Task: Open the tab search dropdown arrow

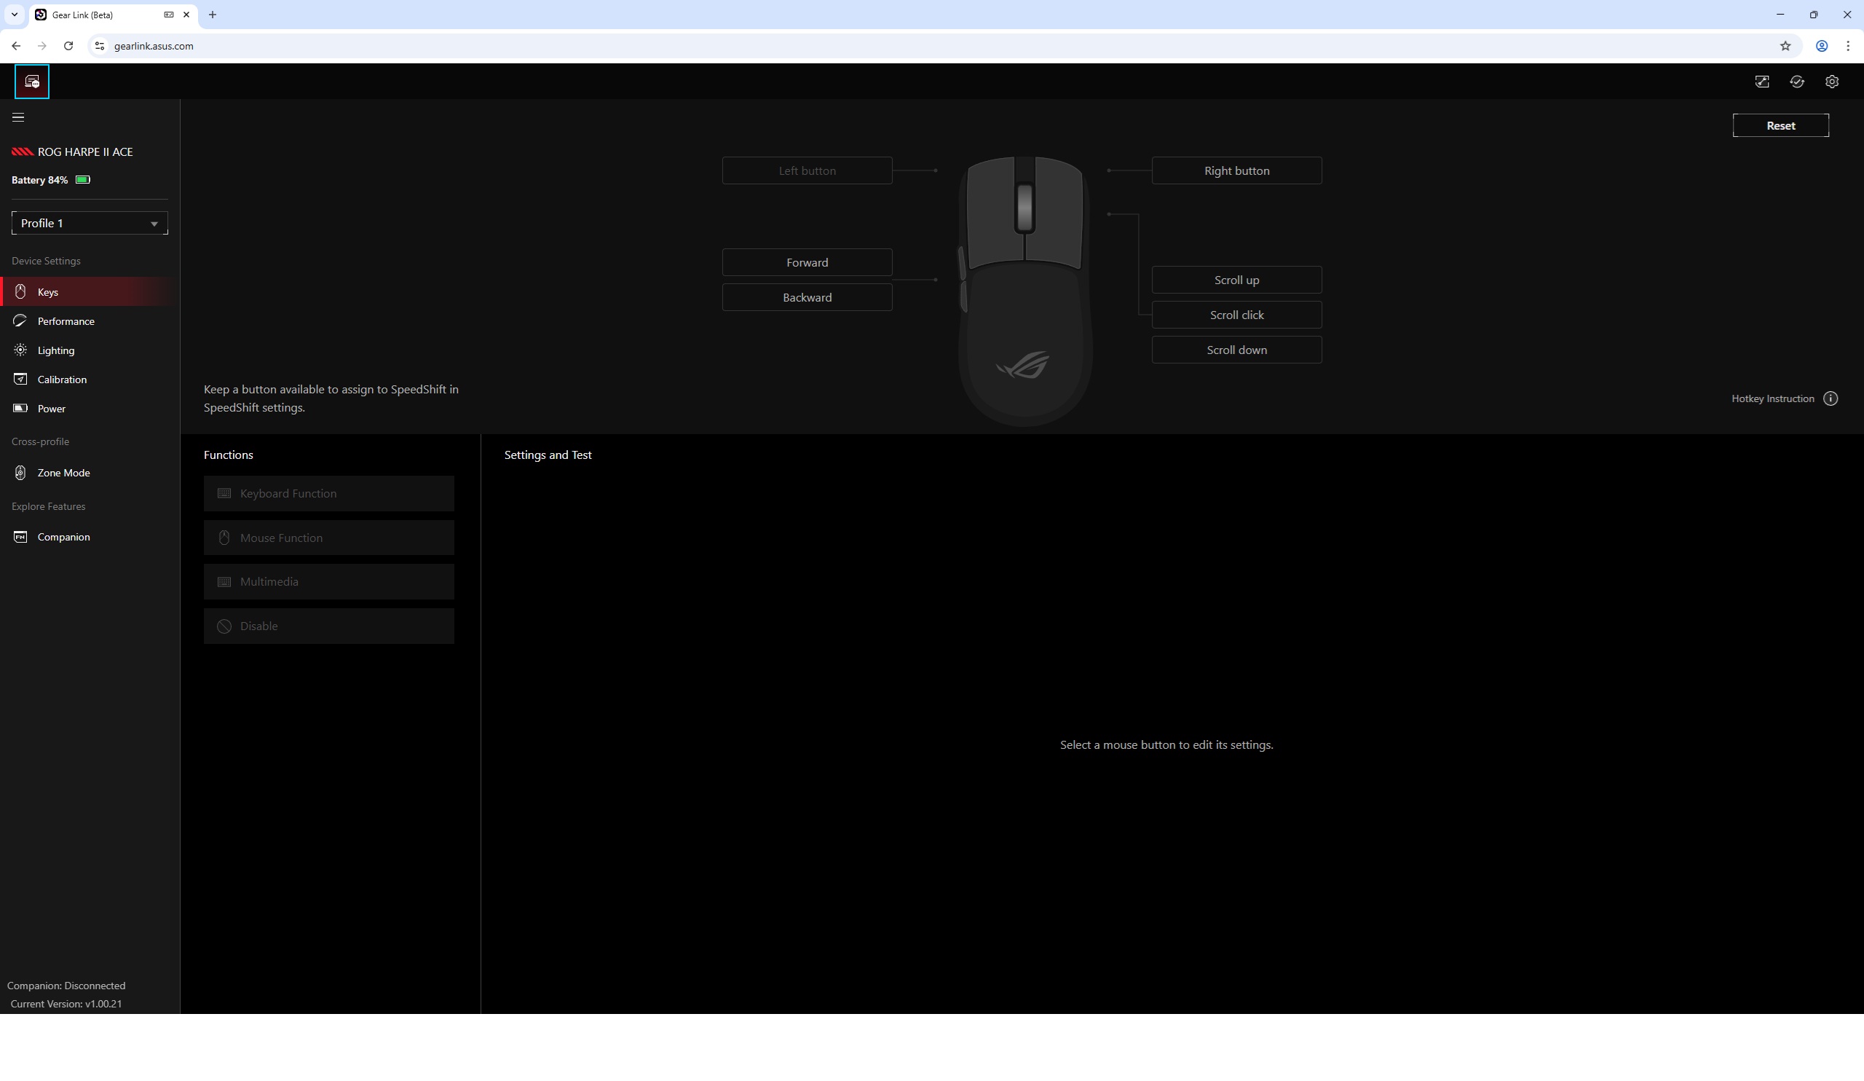Action: [x=14, y=15]
